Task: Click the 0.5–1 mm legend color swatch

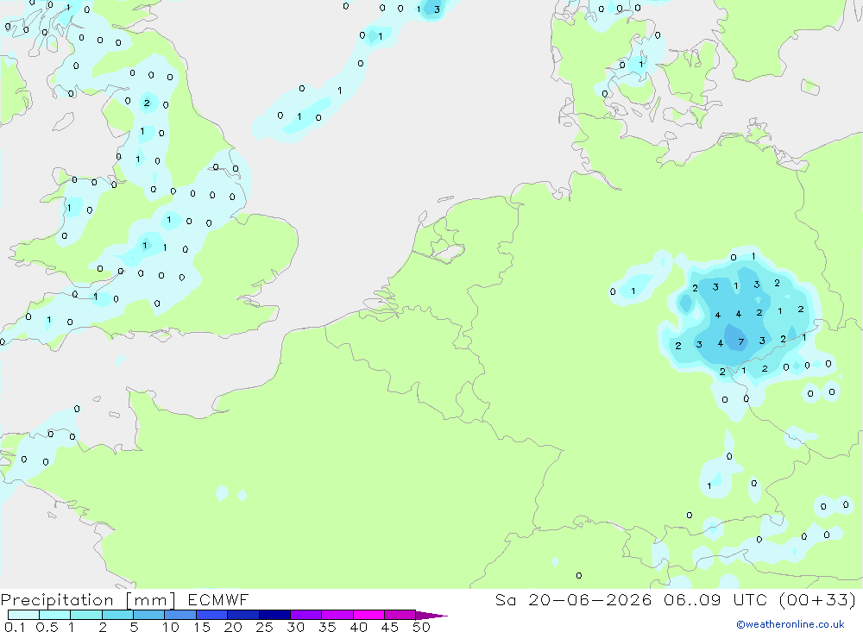Action: pos(54,615)
